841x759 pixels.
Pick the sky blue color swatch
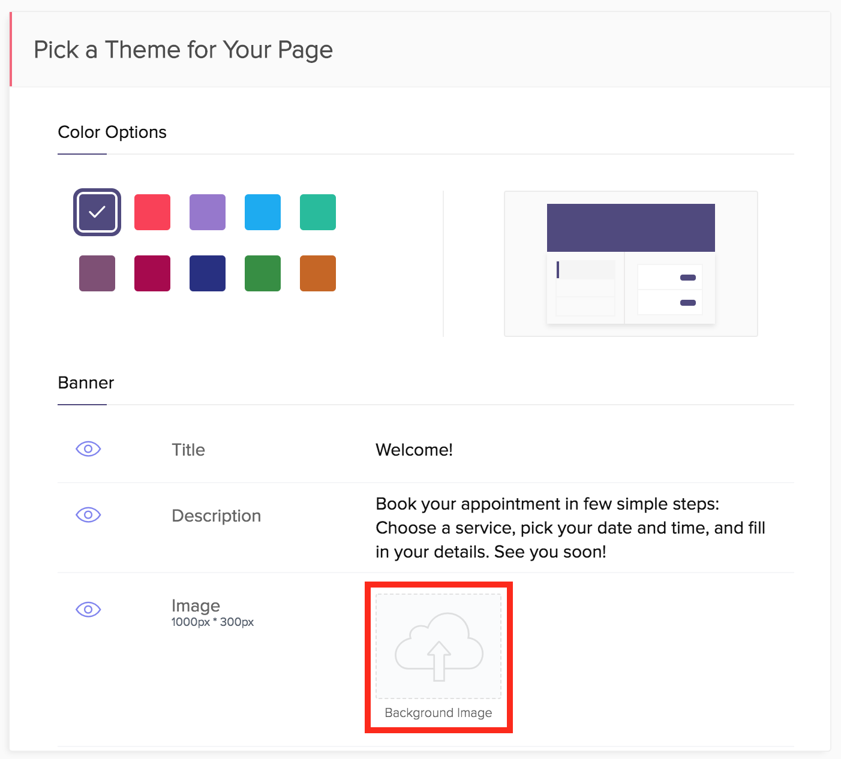263,212
